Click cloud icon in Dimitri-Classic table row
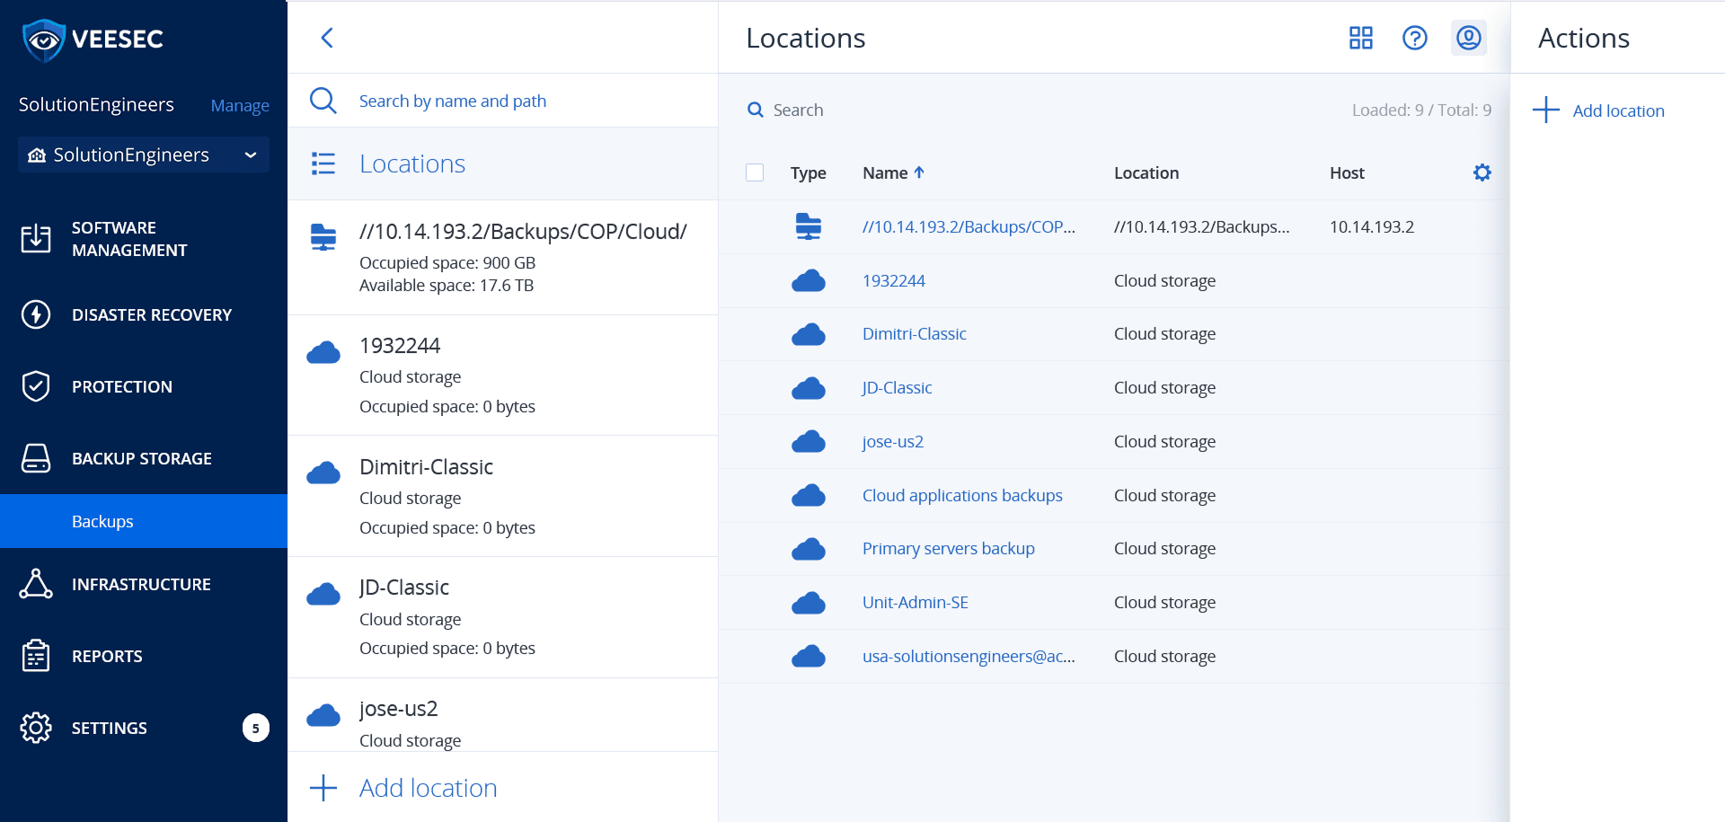The height and width of the screenshot is (822, 1725). [809, 334]
